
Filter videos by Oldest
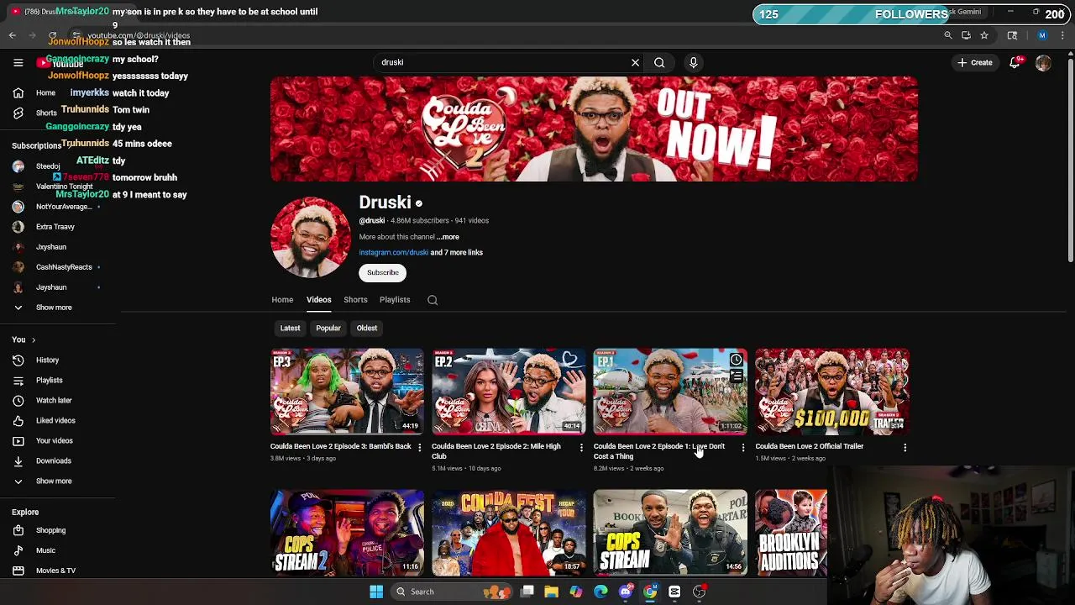tap(367, 328)
